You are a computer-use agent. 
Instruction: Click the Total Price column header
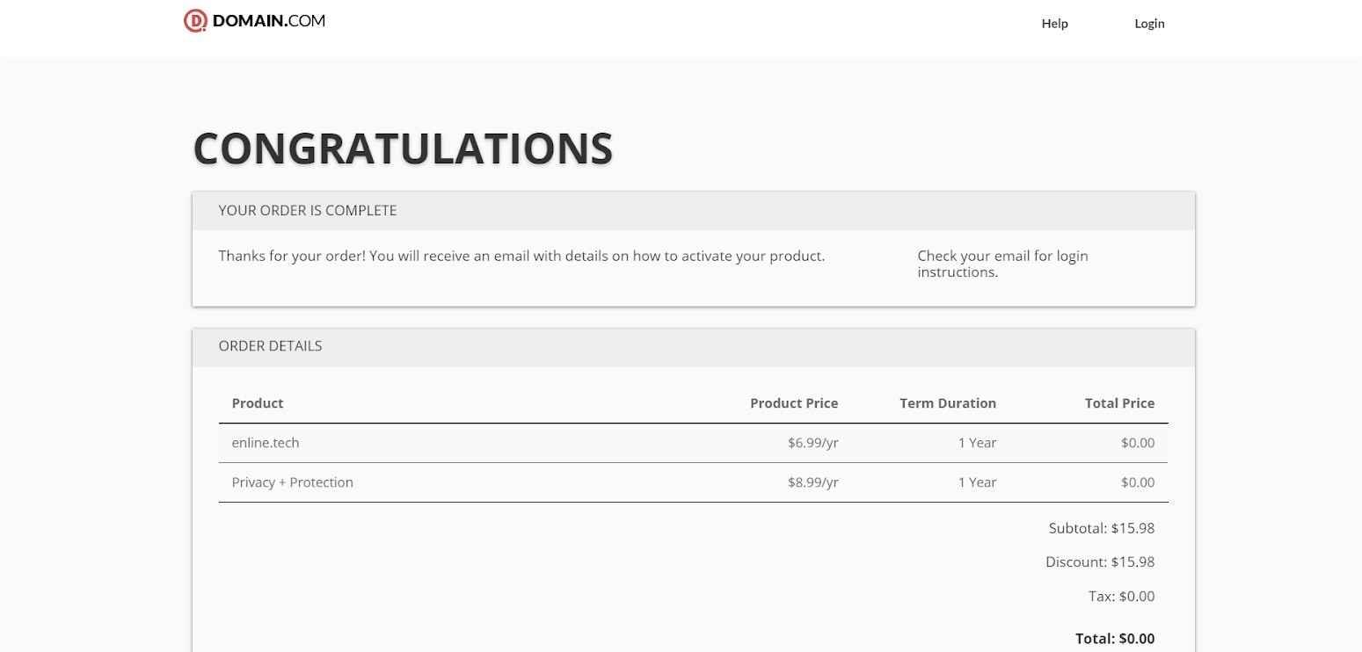tap(1119, 403)
